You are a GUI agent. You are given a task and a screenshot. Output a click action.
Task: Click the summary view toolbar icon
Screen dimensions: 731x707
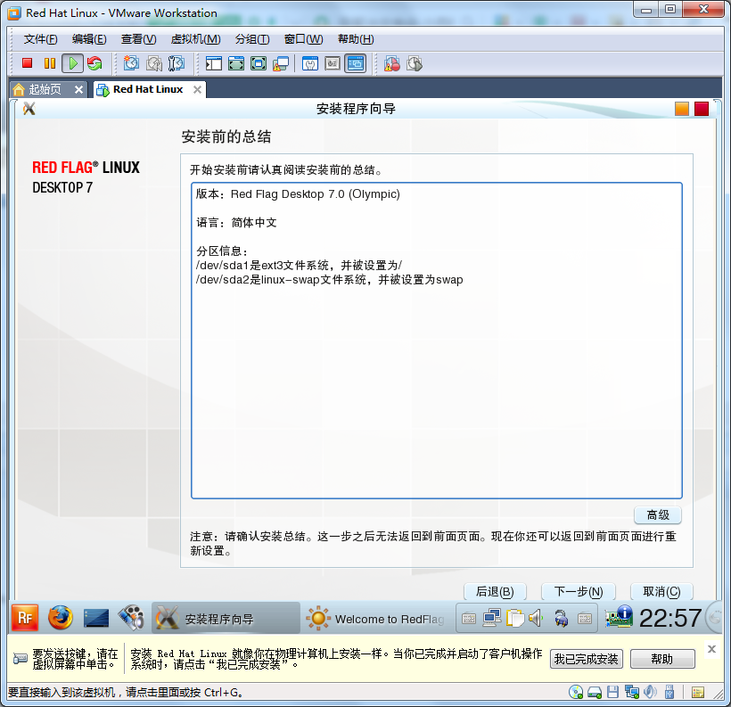click(310, 63)
